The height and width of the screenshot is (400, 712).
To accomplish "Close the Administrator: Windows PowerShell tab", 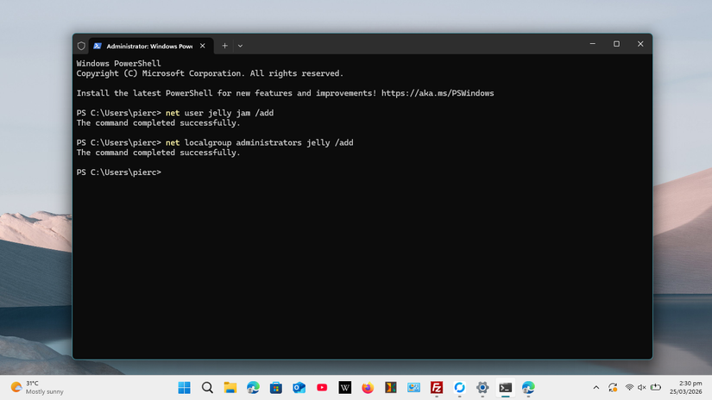I will pos(203,46).
